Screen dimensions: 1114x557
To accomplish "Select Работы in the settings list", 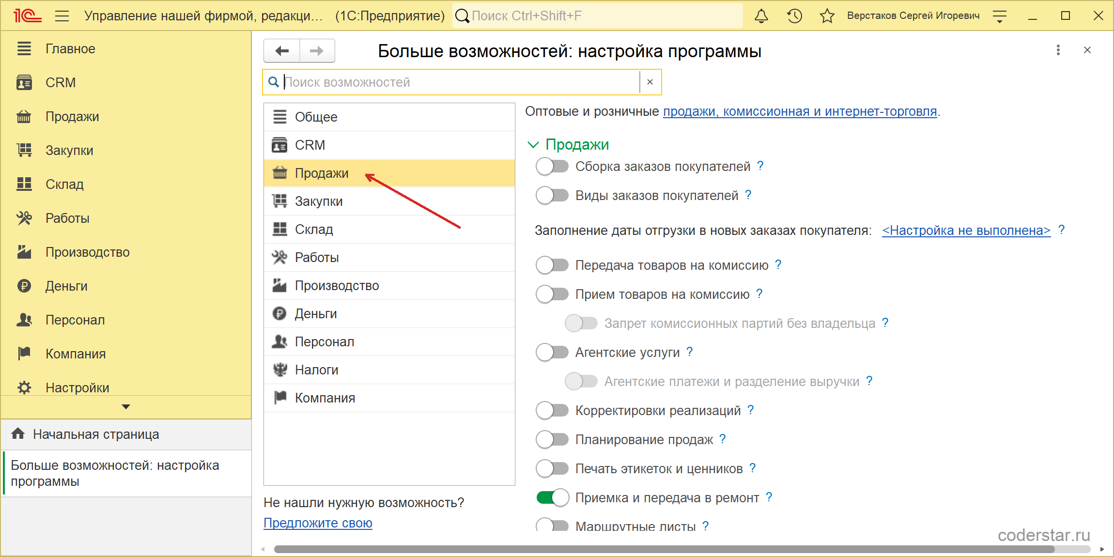I will point(389,258).
